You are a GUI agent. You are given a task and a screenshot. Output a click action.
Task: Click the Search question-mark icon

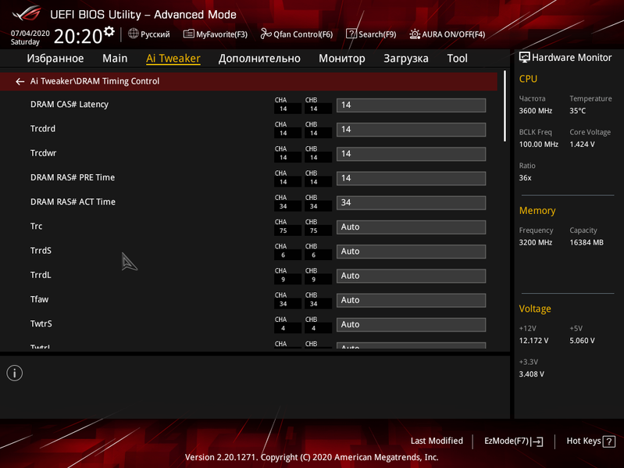(x=351, y=34)
